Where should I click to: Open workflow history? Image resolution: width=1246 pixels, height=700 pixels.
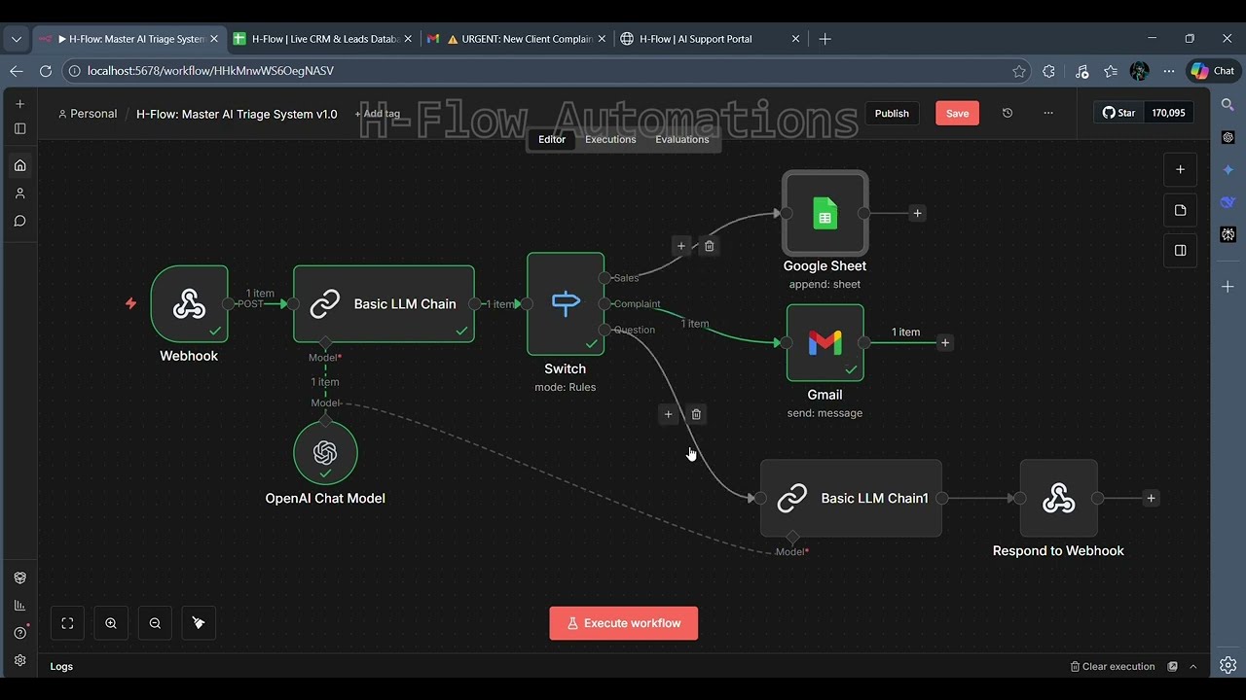click(x=1008, y=113)
